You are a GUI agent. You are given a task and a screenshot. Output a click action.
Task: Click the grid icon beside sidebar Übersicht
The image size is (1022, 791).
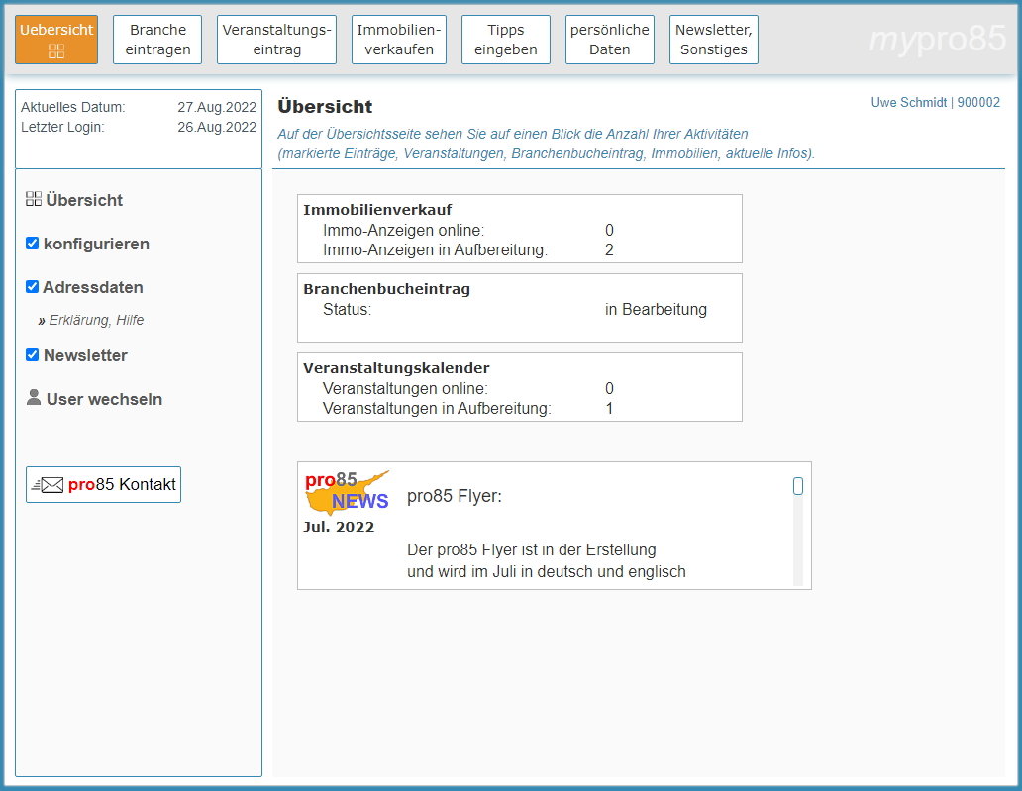(x=34, y=199)
